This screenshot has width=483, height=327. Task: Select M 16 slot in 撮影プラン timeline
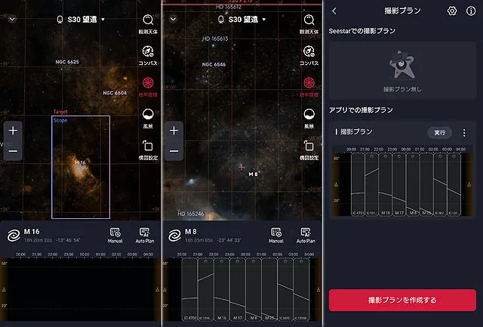click(386, 184)
